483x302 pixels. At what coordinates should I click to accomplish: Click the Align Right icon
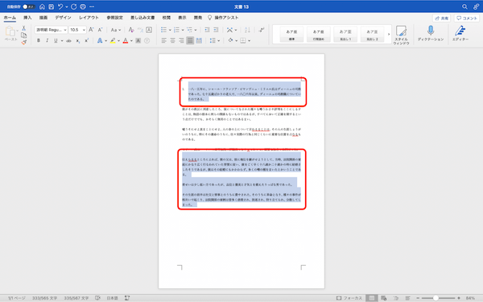point(181,40)
